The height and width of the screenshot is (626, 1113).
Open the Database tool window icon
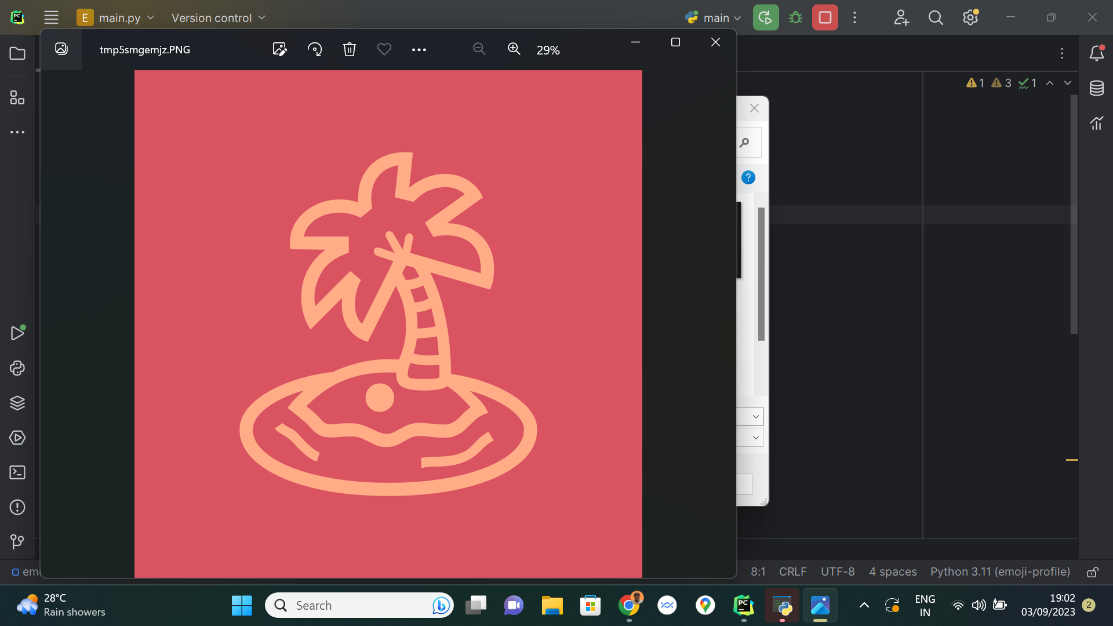(x=1096, y=89)
